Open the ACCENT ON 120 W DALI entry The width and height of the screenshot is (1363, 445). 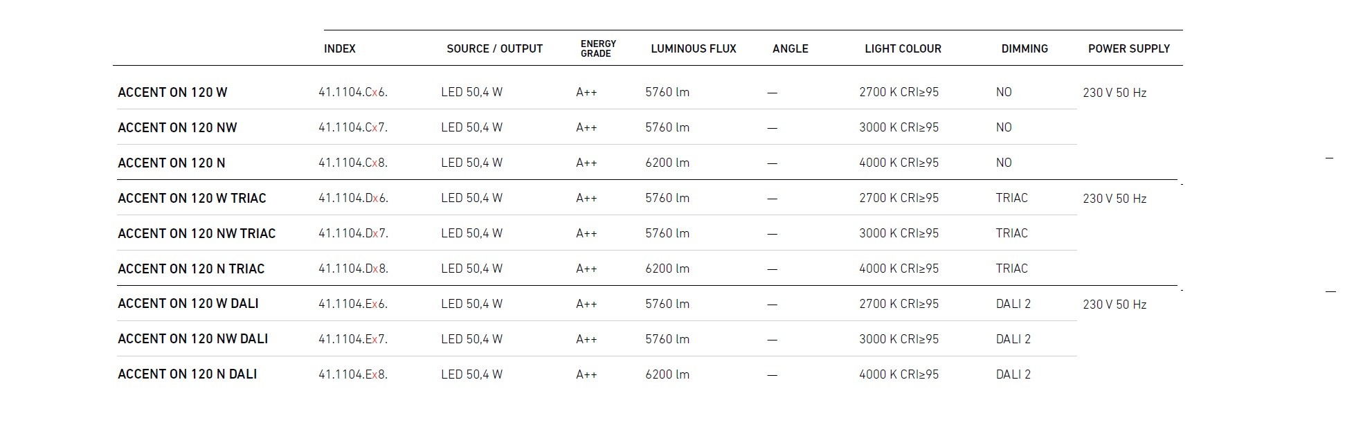(x=188, y=303)
